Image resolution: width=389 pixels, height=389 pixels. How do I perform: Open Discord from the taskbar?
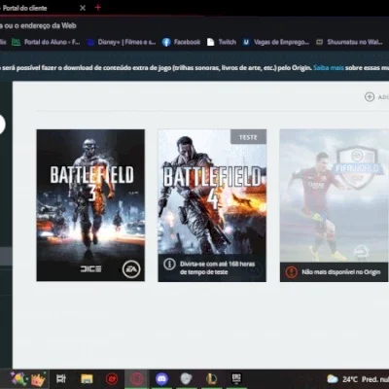(161, 378)
